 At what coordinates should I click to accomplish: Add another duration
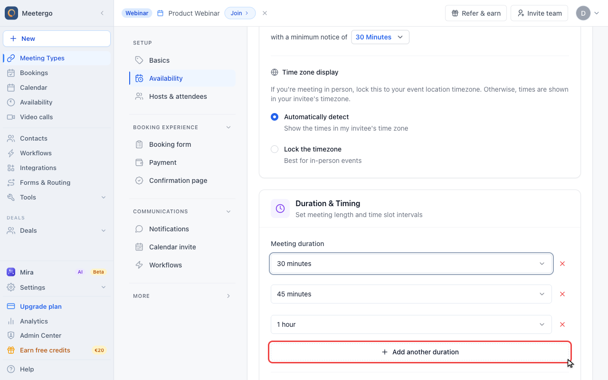[x=420, y=352]
